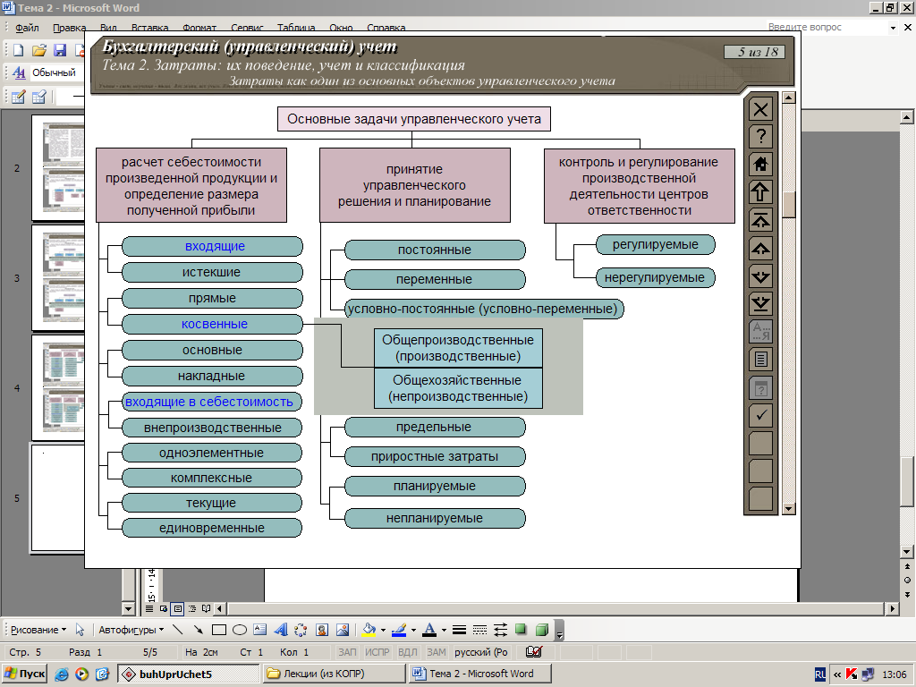Open the contents list page icon in side panel
Screen dimensions: 916x687
coord(760,360)
